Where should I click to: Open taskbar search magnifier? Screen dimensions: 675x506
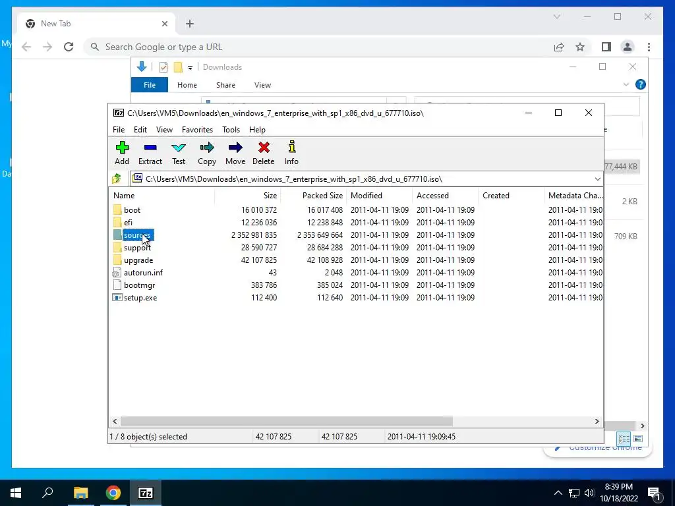[x=47, y=493]
